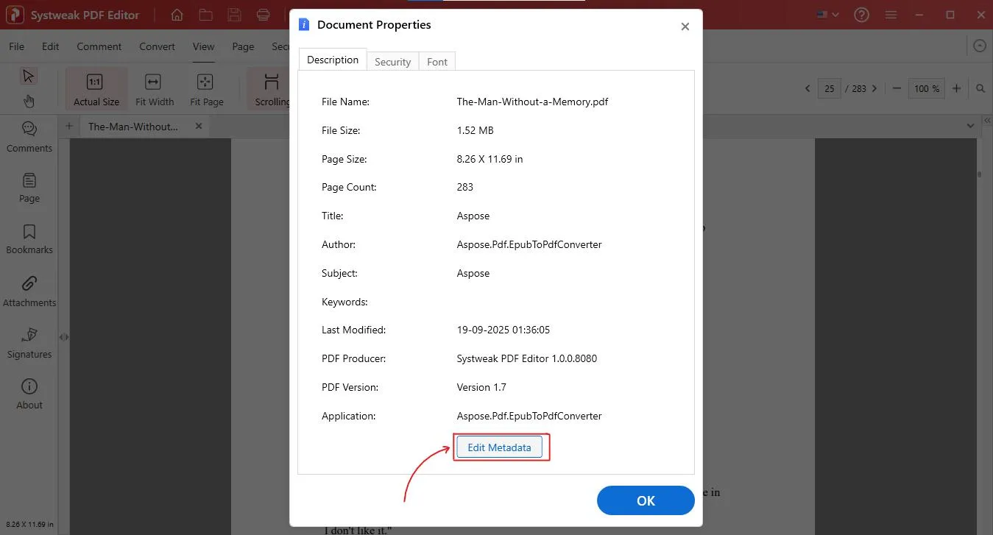
Task: Click the Edit Metadata button
Action: (501, 447)
